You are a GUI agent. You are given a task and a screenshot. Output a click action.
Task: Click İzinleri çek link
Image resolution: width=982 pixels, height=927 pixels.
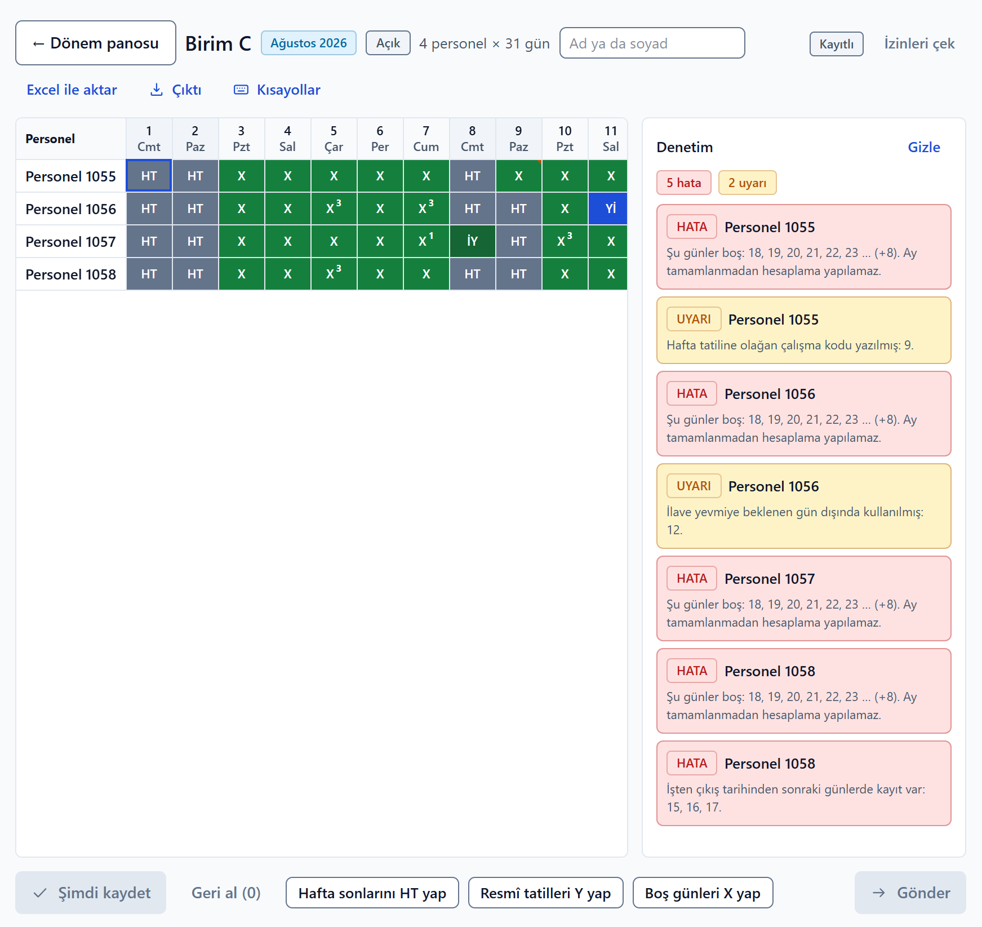coord(919,43)
